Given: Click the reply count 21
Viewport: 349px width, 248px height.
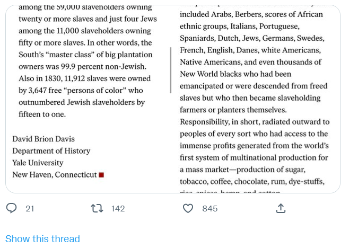Looking at the screenshot, I should [30, 209].
